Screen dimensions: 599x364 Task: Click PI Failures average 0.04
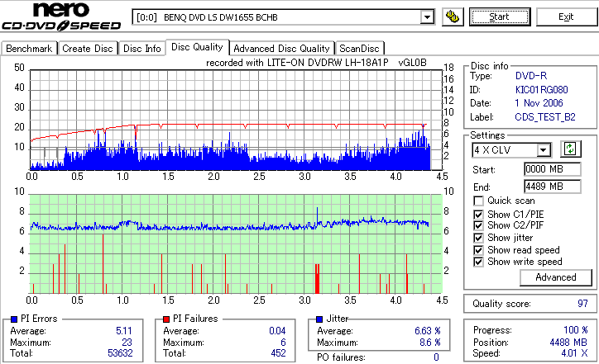click(x=277, y=331)
